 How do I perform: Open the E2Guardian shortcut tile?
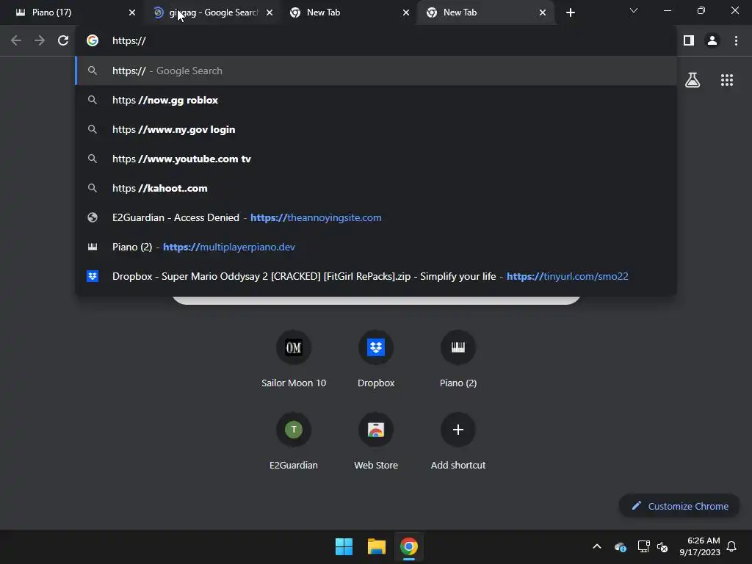[294, 441]
